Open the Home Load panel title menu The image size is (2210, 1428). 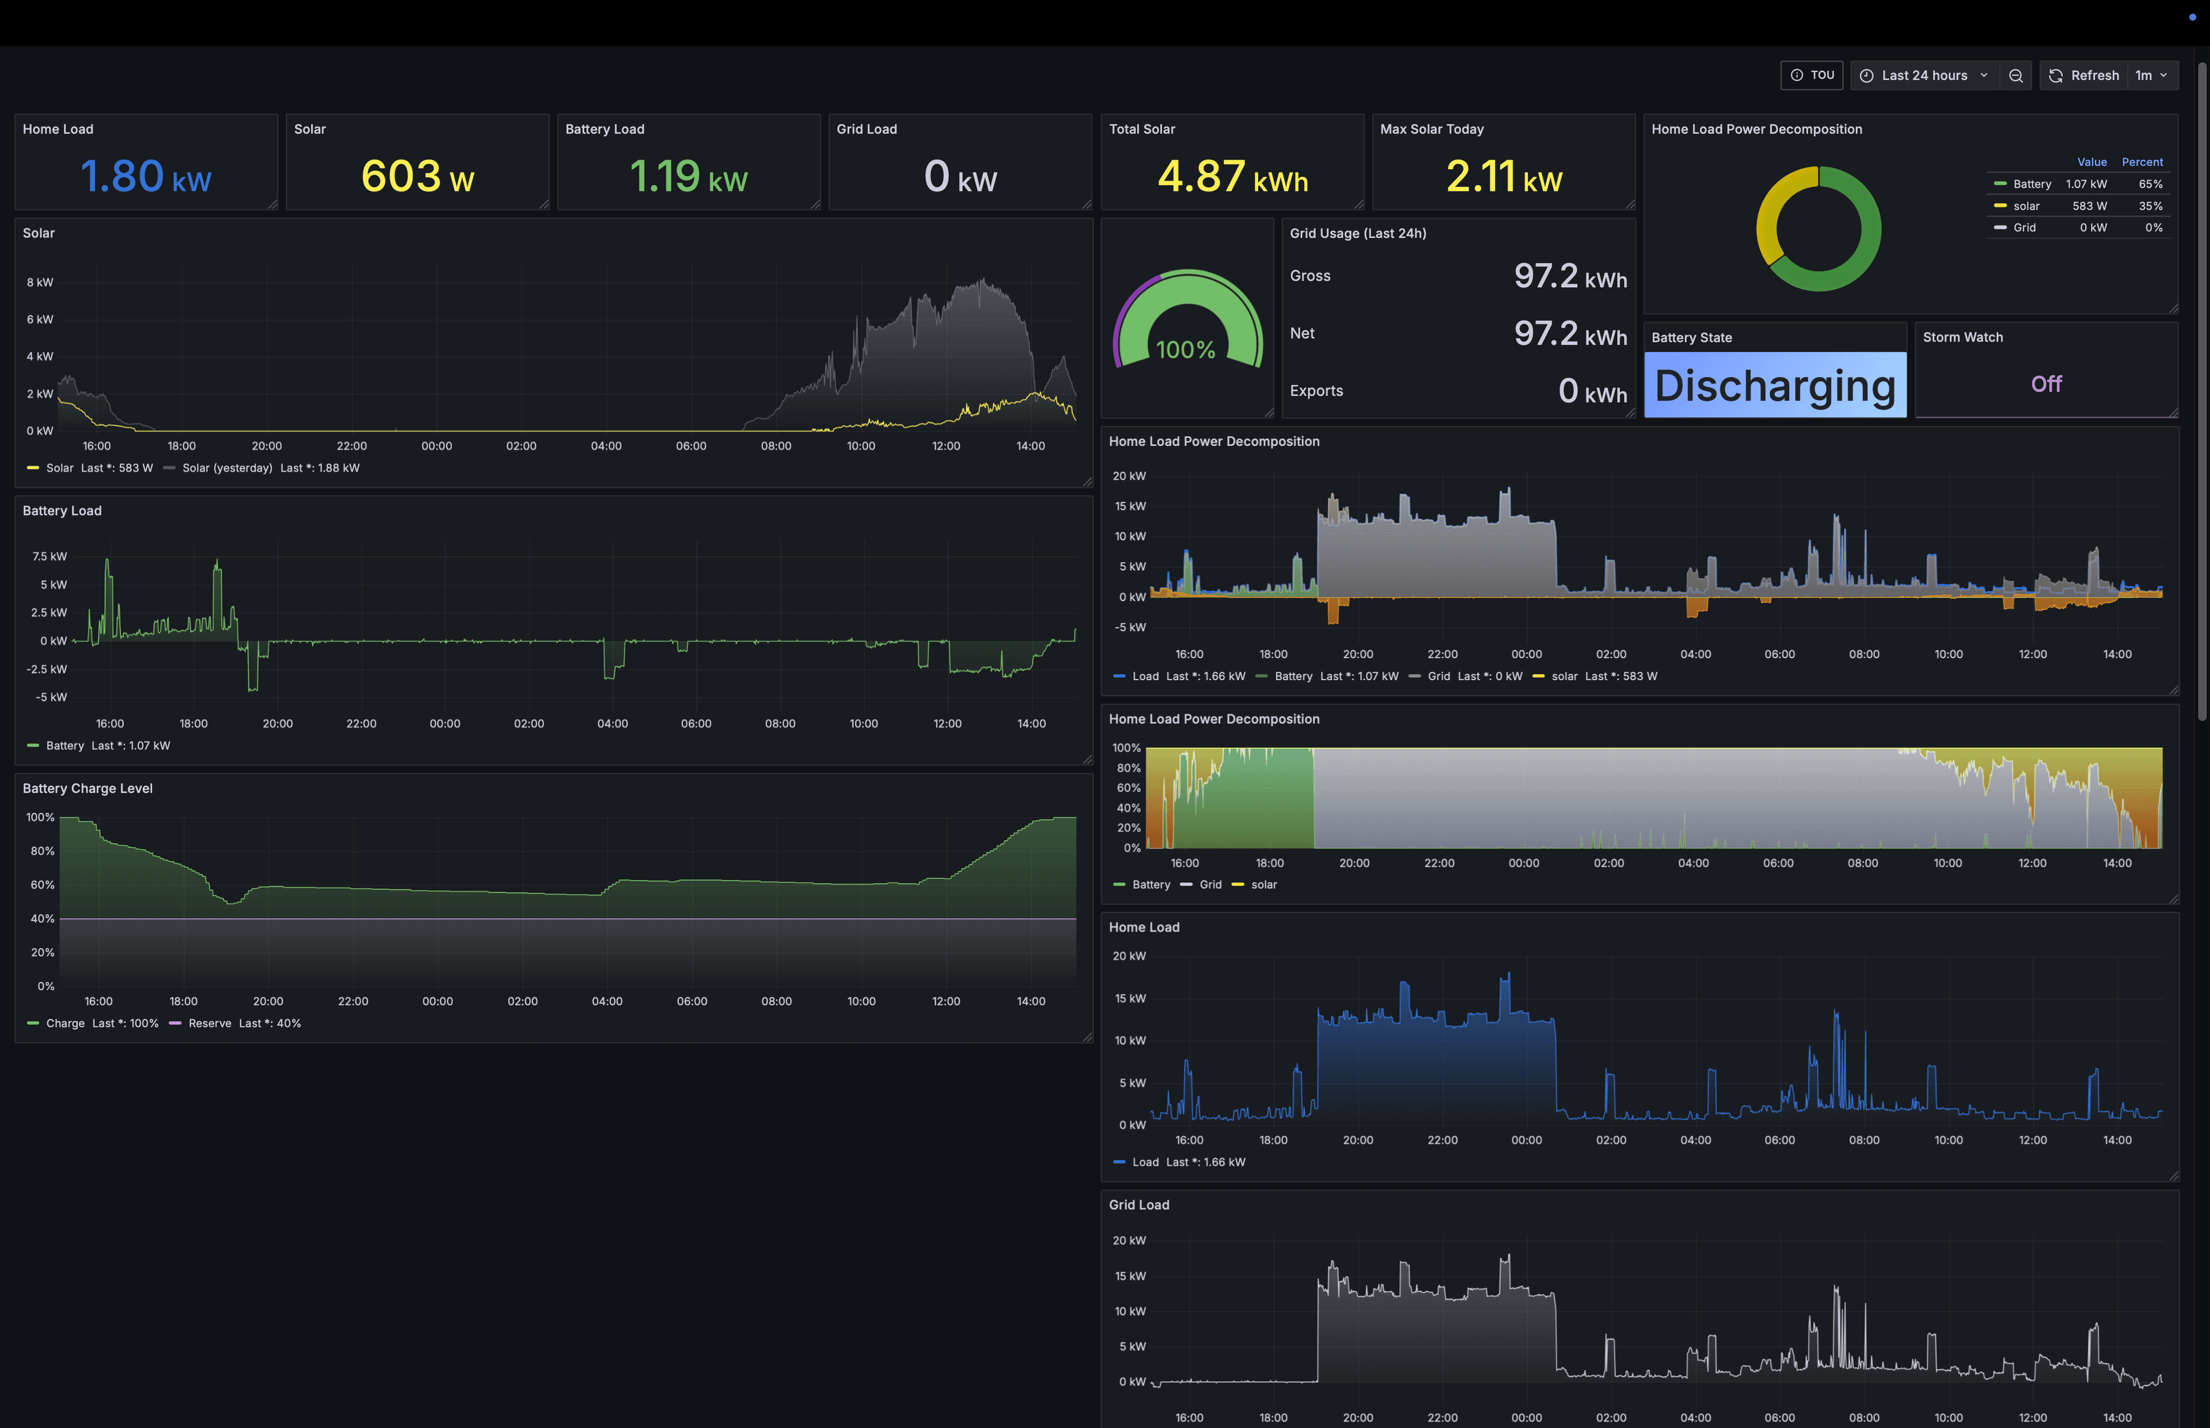[1145, 926]
